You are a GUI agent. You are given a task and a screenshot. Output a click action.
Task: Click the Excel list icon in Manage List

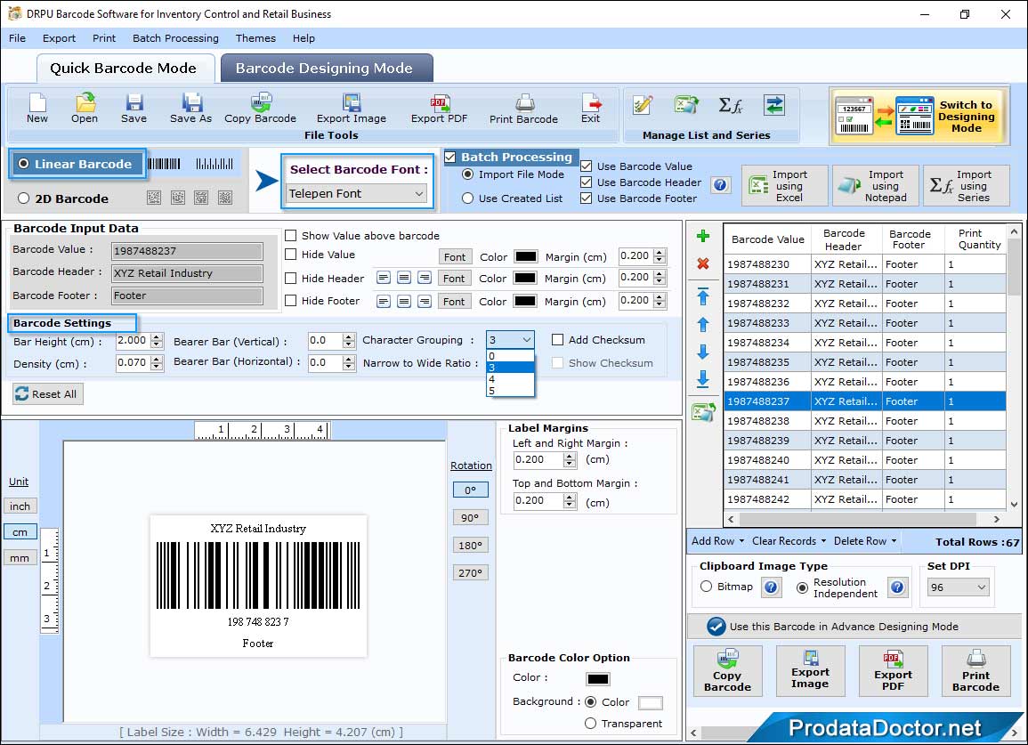(x=685, y=105)
